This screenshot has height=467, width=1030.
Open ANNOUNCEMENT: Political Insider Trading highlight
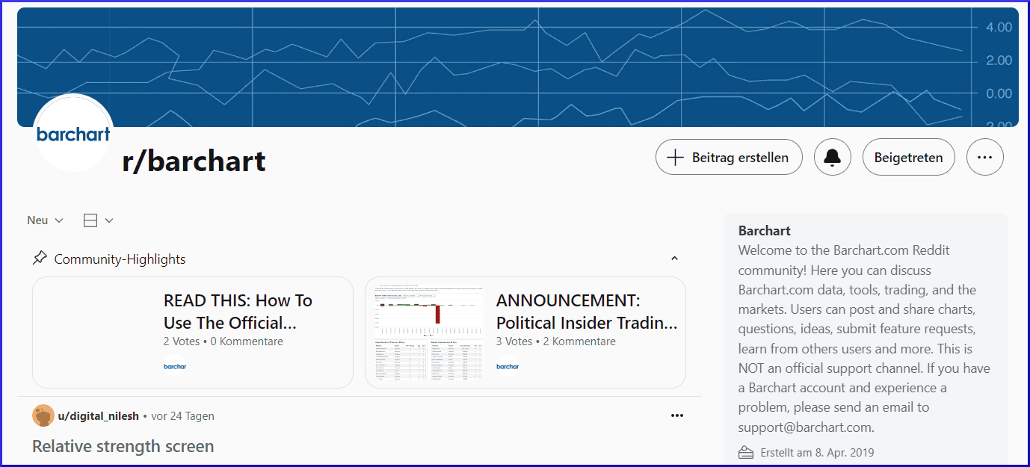click(586, 312)
